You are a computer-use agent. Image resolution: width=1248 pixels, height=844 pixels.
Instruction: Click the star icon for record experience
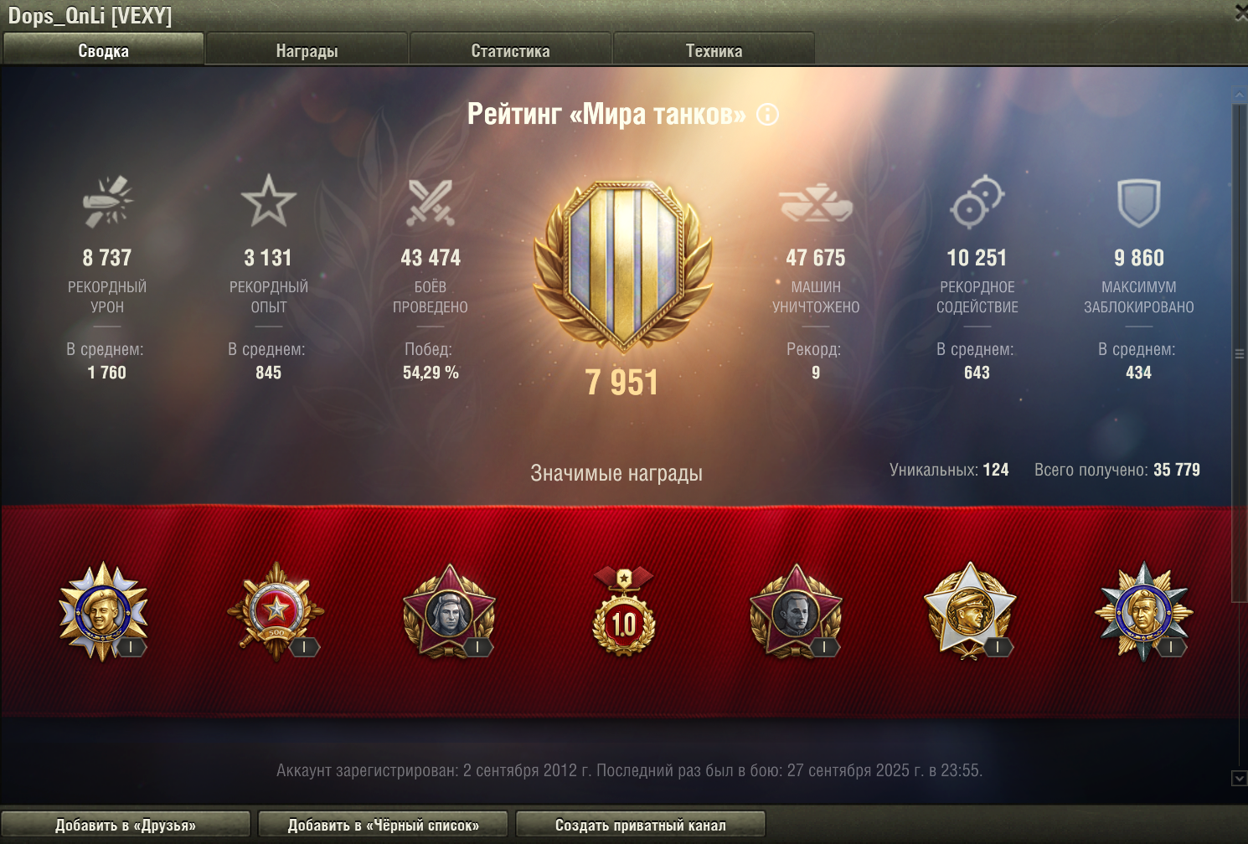click(269, 201)
